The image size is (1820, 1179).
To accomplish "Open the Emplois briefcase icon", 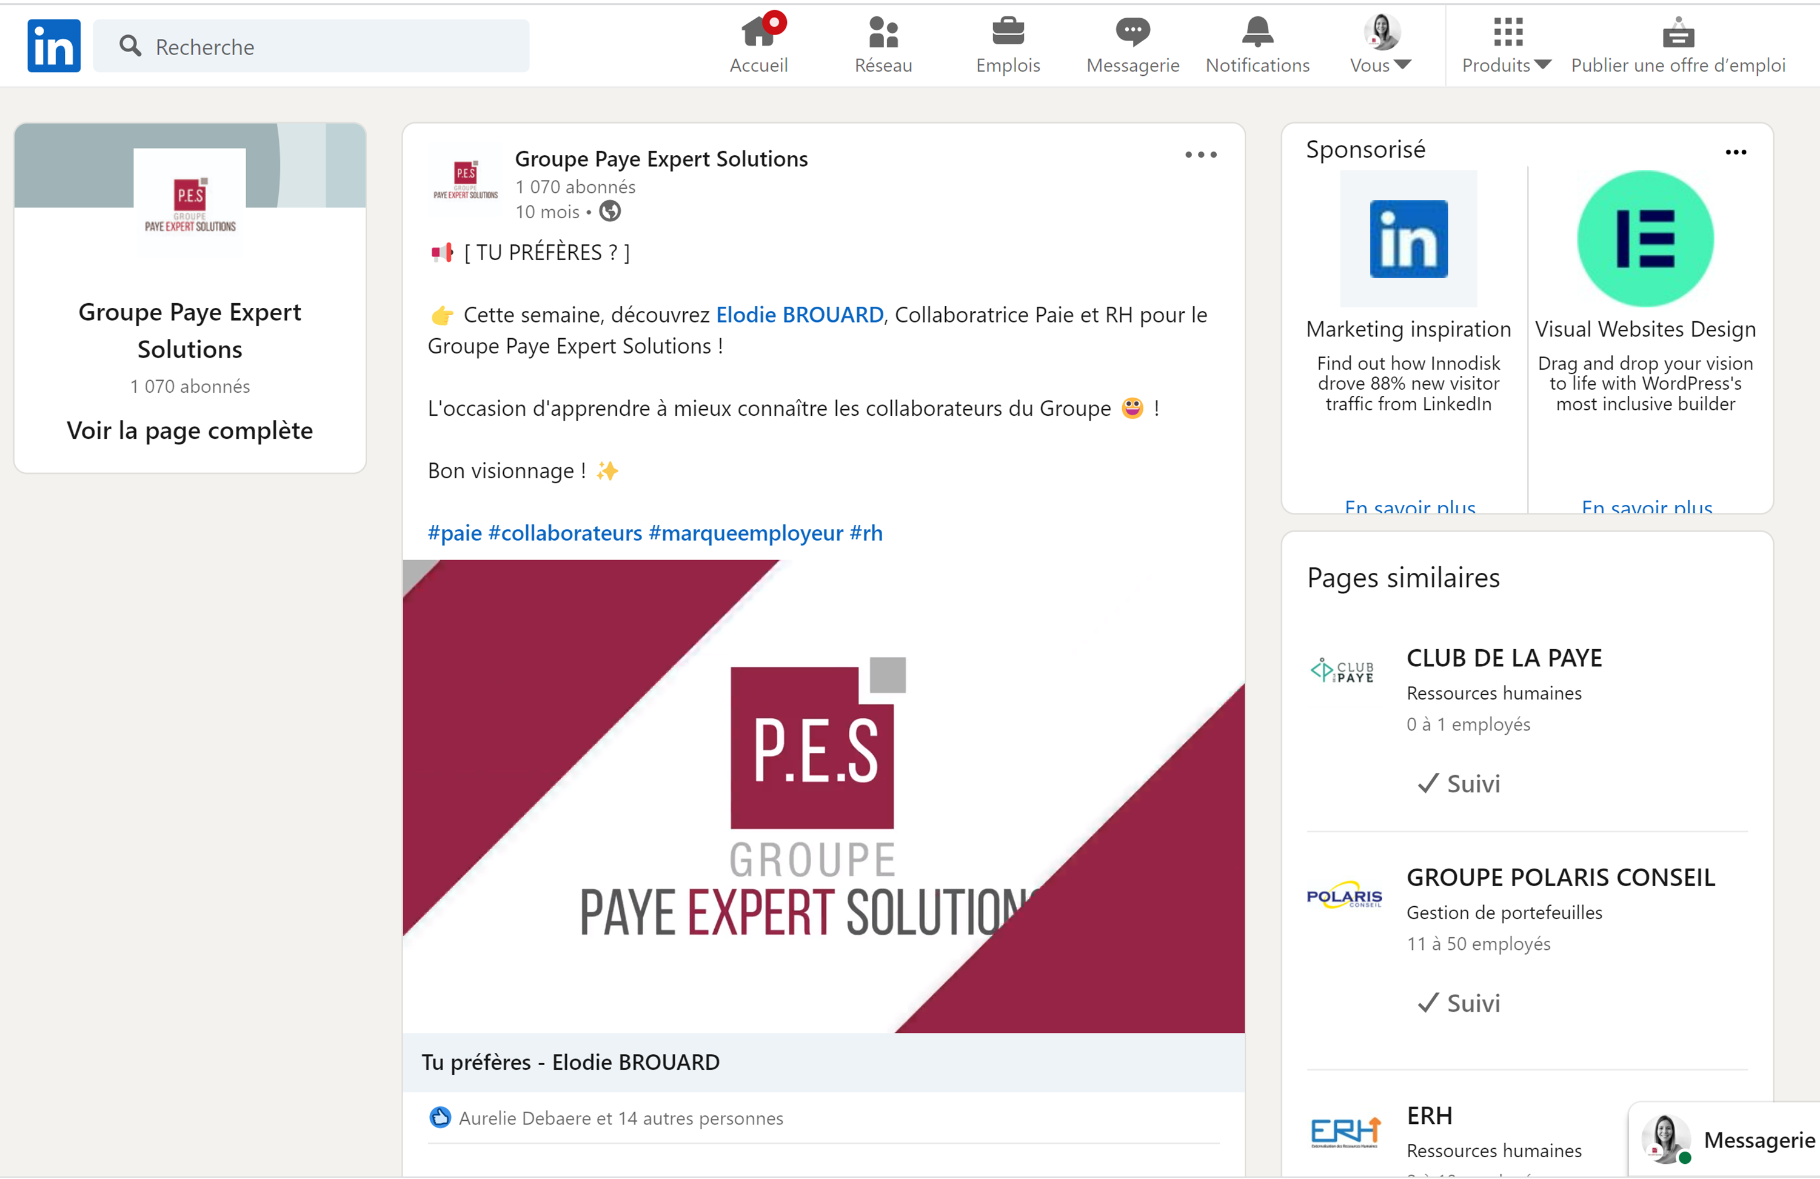I will pos(1008,32).
